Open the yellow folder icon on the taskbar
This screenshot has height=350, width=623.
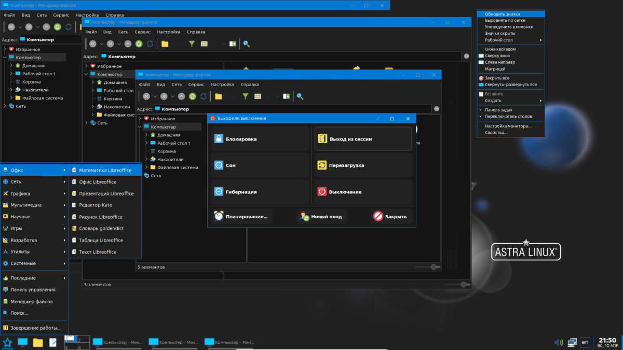38,342
